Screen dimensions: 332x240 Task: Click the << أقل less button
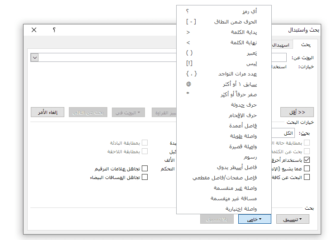click(x=297, y=112)
